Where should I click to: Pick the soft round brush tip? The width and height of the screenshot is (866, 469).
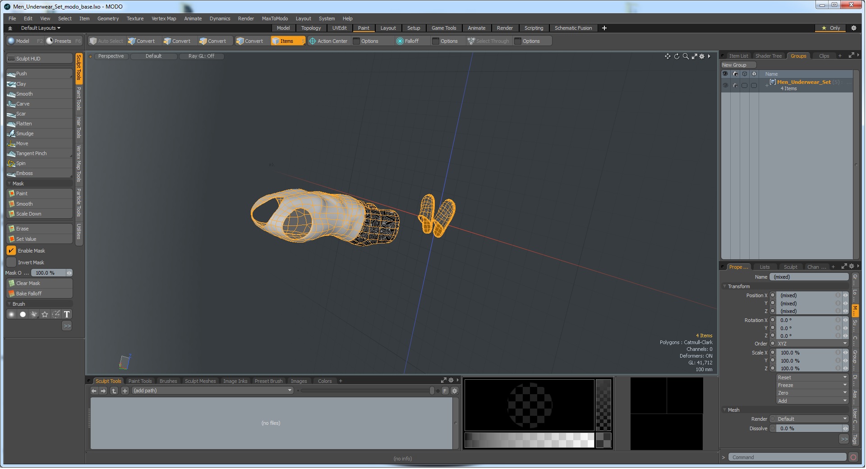[x=12, y=314]
